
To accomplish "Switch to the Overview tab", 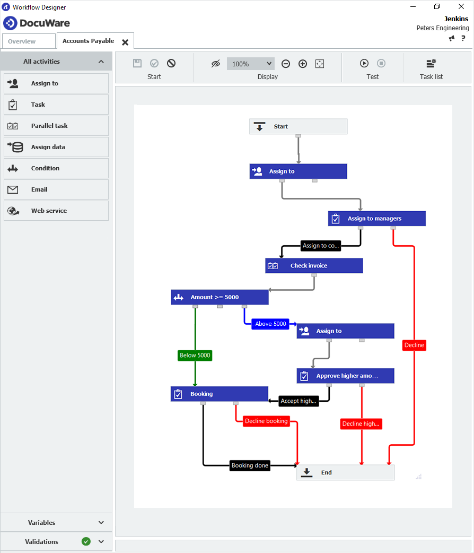I will pos(28,41).
